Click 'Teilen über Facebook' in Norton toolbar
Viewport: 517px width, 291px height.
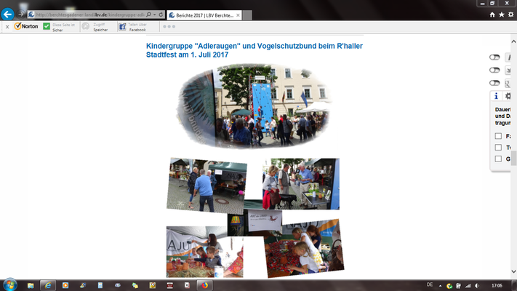pyautogui.click(x=132, y=27)
